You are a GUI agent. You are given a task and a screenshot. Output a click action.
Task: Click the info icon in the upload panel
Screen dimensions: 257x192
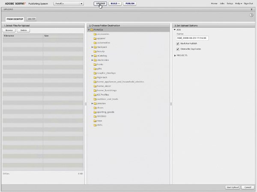pyautogui.click(x=251, y=15)
